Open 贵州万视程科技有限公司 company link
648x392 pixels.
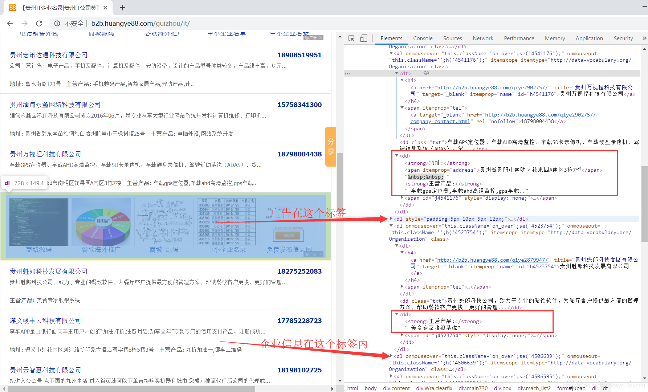(45, 154)
